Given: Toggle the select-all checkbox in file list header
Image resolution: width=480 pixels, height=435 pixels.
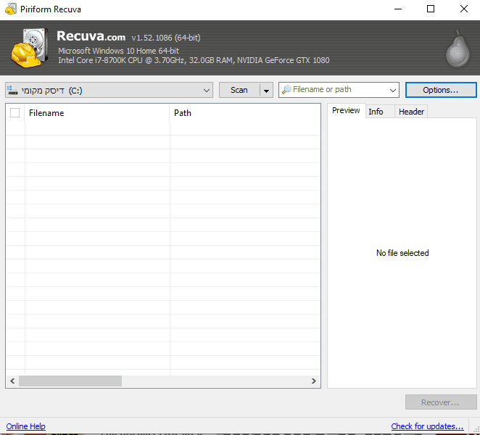Looking at the screenshot, I should coord(15,112).
